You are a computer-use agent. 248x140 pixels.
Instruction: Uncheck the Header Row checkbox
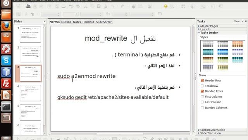(202, 80)
